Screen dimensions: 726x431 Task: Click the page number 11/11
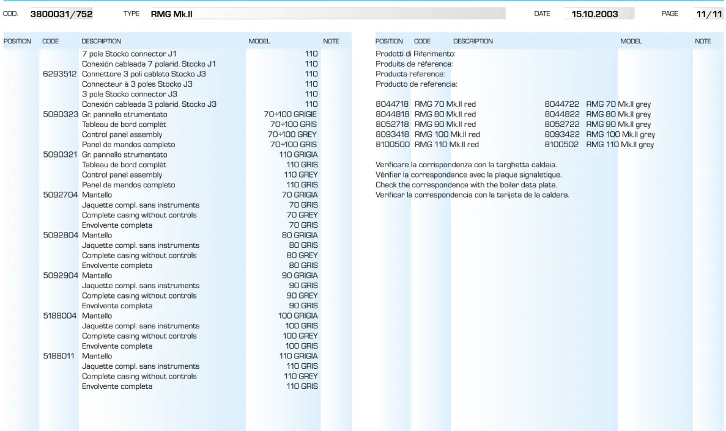(709, 14)
